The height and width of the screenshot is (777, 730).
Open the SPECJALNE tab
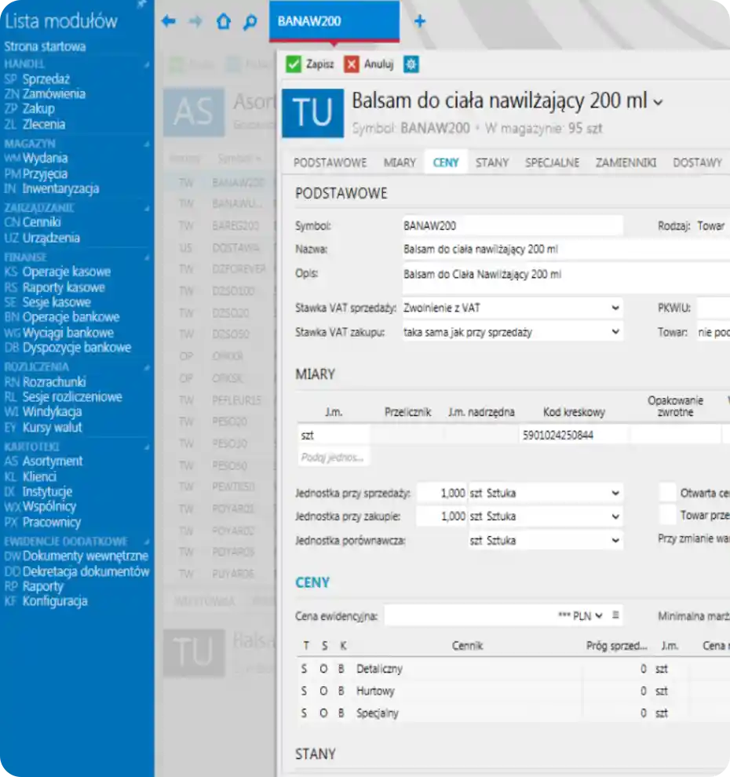pos(552,162)
